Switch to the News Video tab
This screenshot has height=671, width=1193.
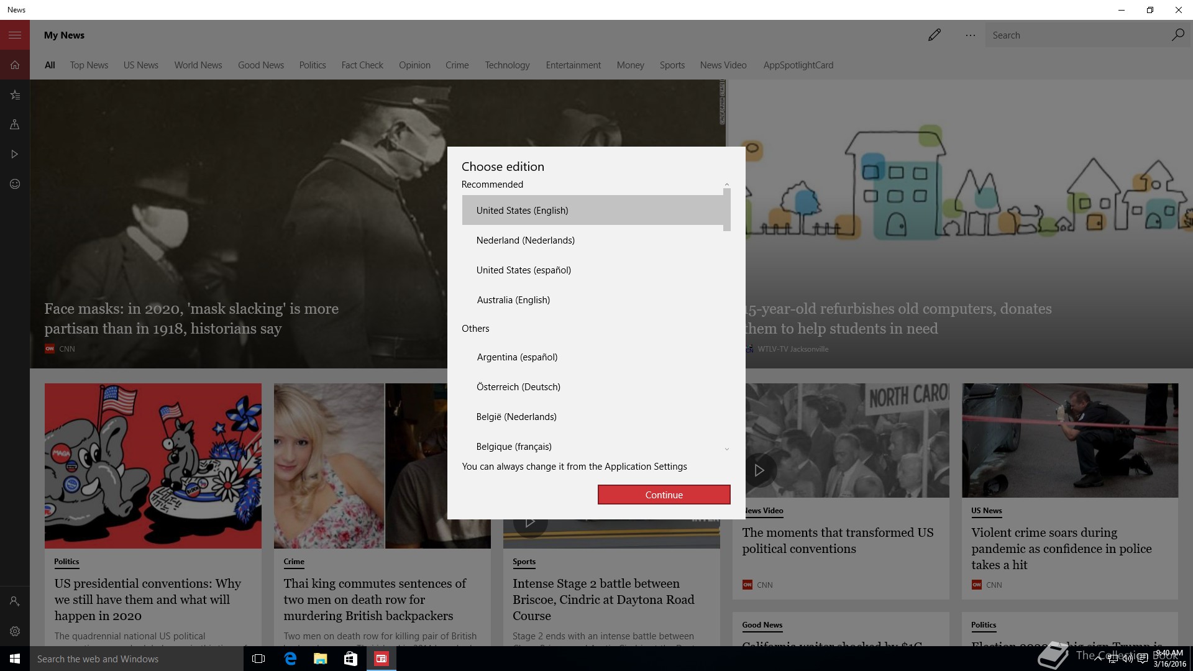point(723,65)
